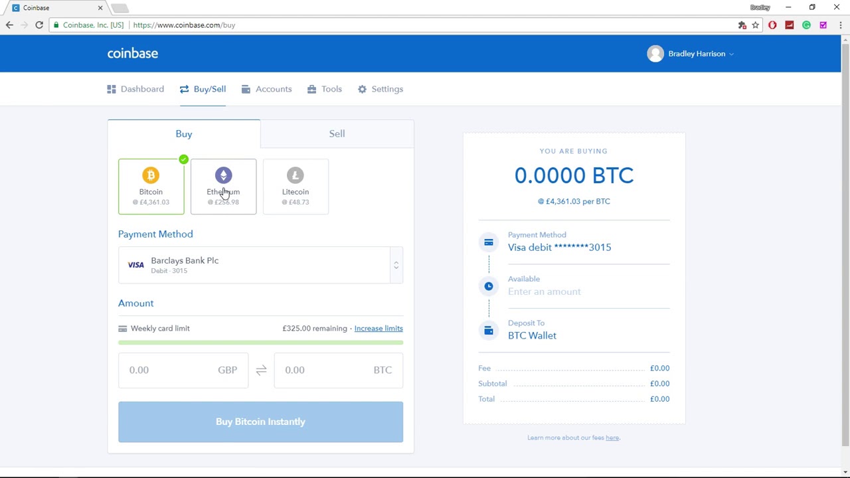Select the Bitcoin currency card
850x478 pixels.
click(151, 187)
